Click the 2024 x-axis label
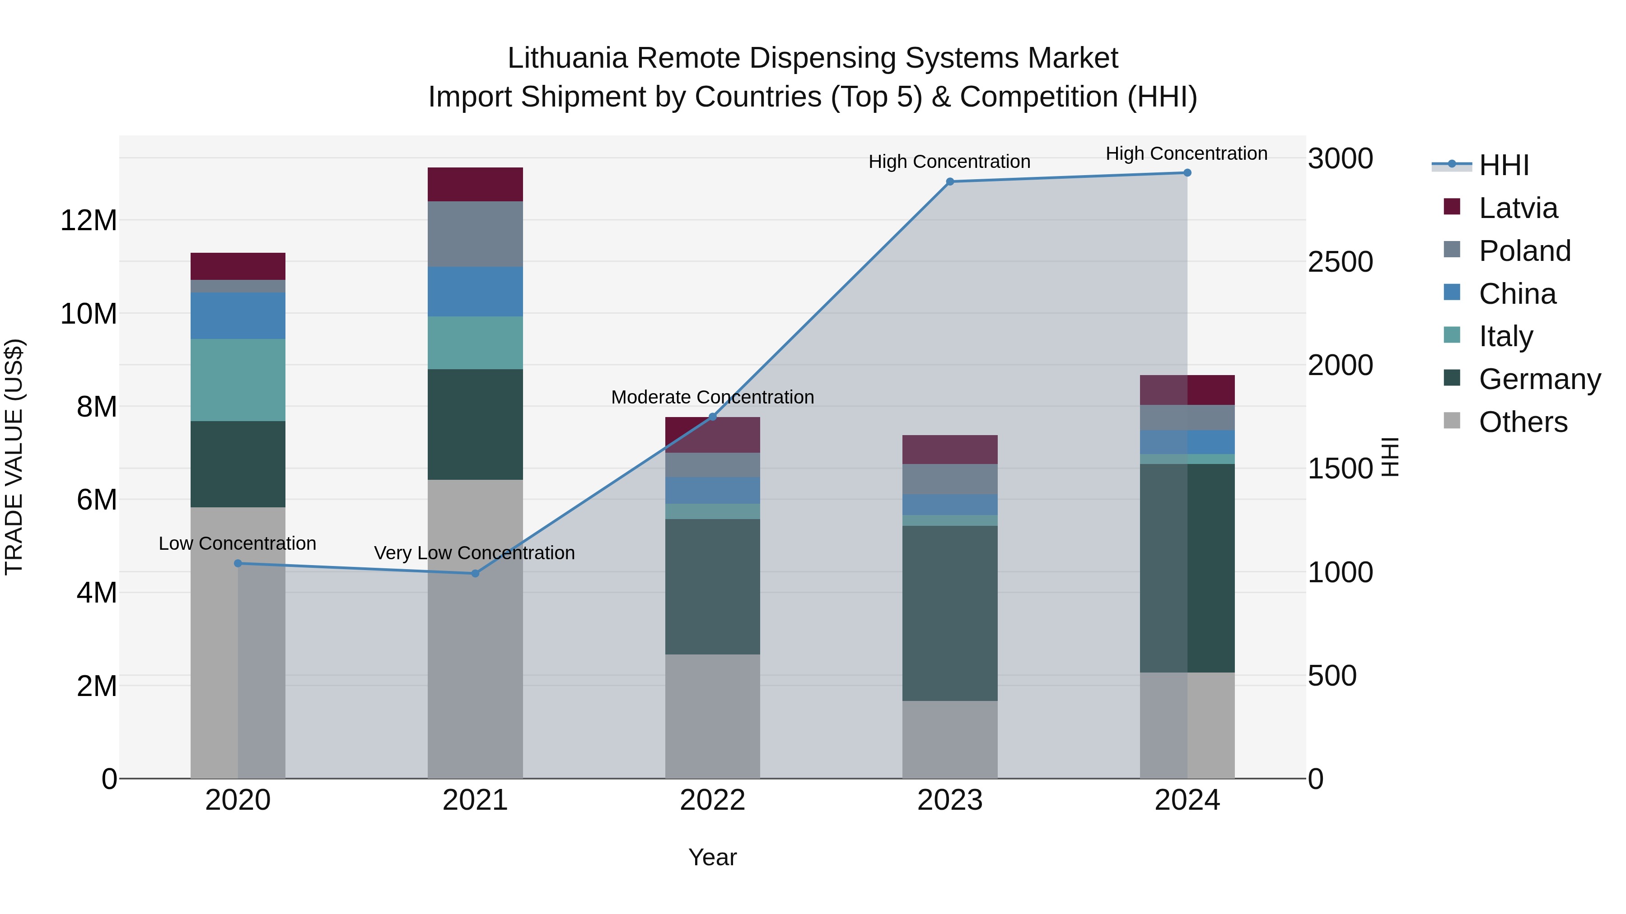The height and width of the screenshot is (914, 1626). click(x=1187, y=800)
